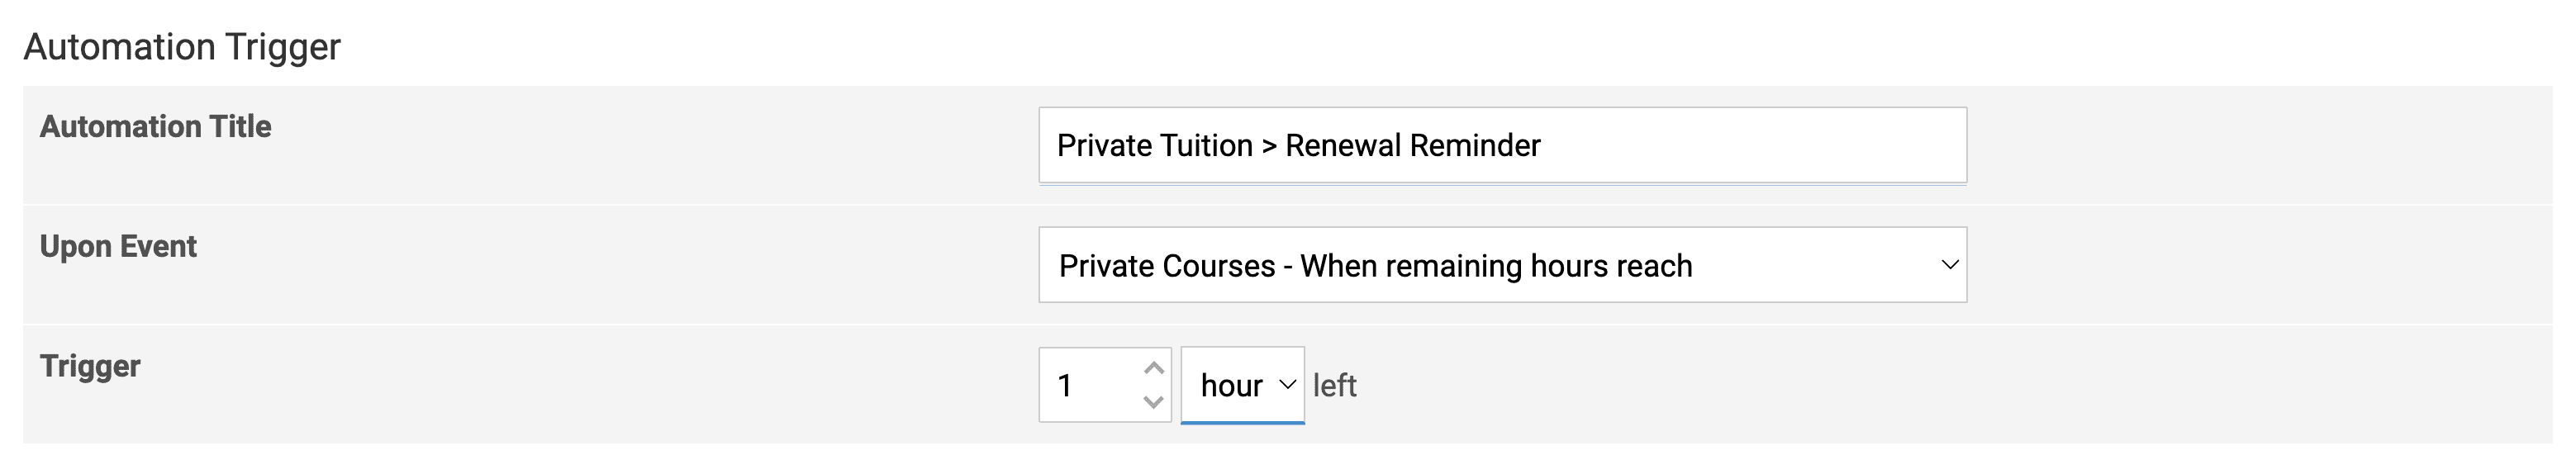Click the "Automation Trigger" section heading
Screen dimensions: 2576x474
pyautogui.click(x=182, y=47)
